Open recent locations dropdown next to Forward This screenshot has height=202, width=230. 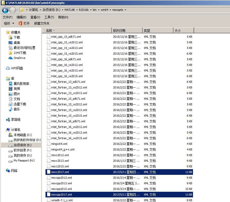(x=17, y=10)
